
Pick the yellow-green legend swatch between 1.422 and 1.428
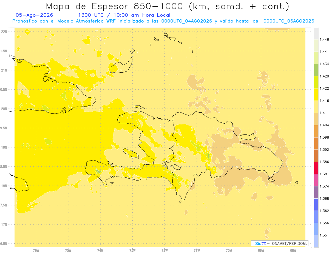tap(316, 82)
